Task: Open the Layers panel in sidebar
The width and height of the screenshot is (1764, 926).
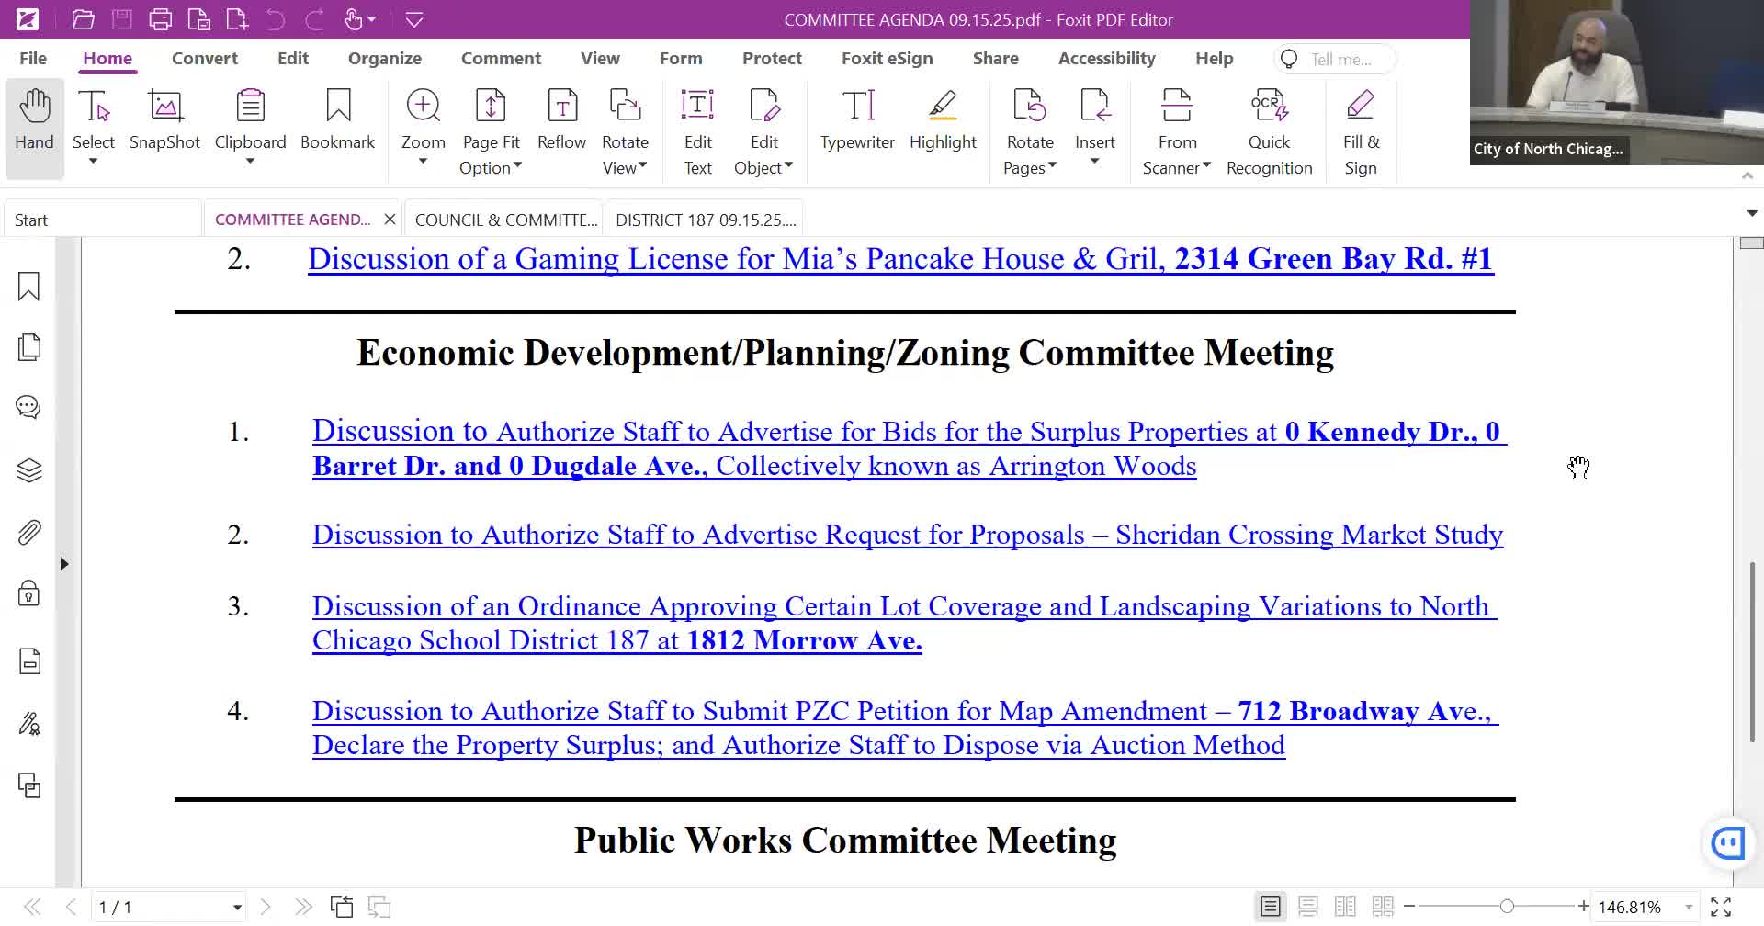Action: pos(29,470)
